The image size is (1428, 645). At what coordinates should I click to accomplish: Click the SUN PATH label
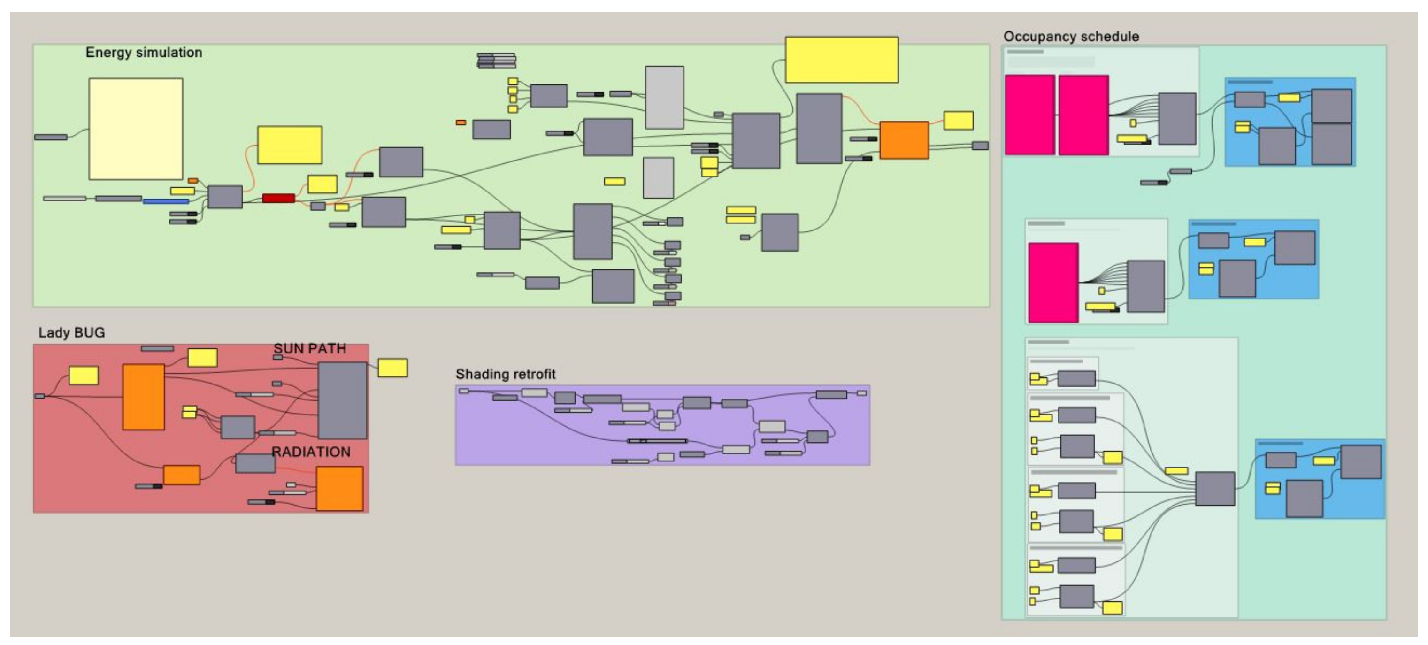point(310,348)
